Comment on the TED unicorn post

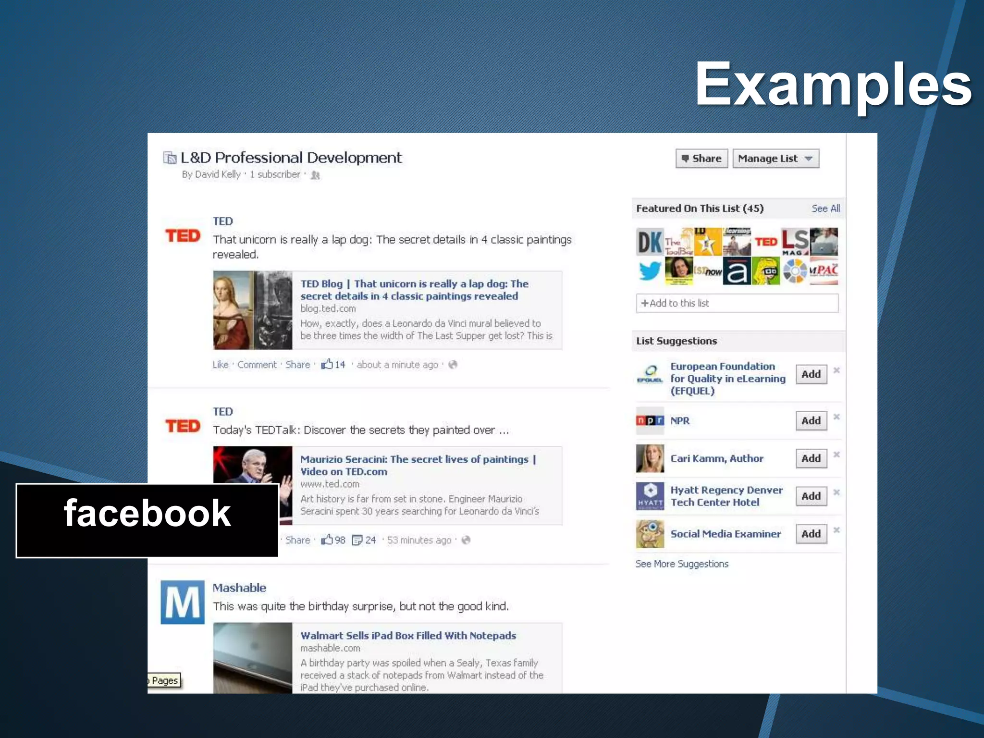point(257,365)
